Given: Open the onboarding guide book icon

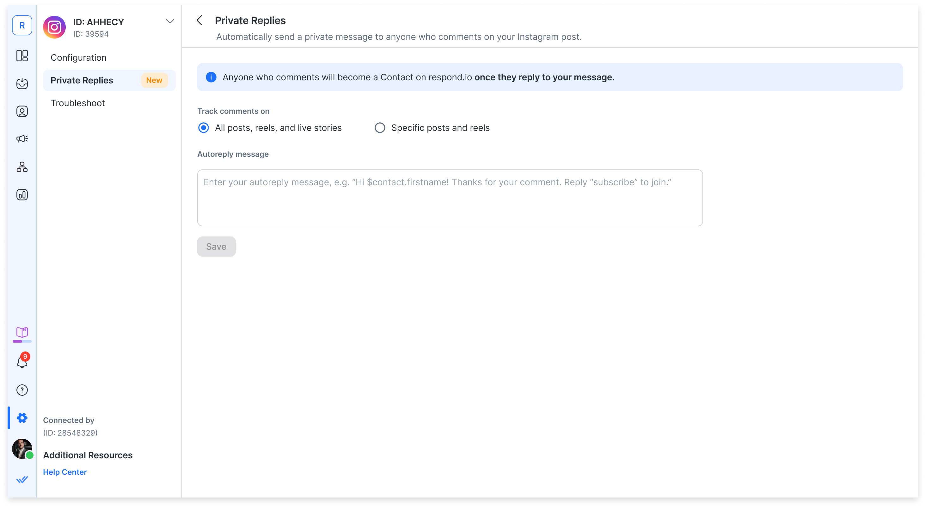Looking at the screenshot, I should tap(22, 333).
